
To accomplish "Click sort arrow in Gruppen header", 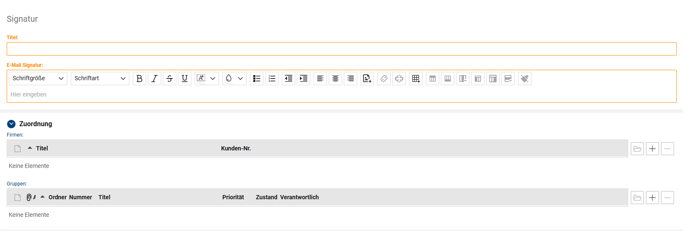I will pos(42,197).
